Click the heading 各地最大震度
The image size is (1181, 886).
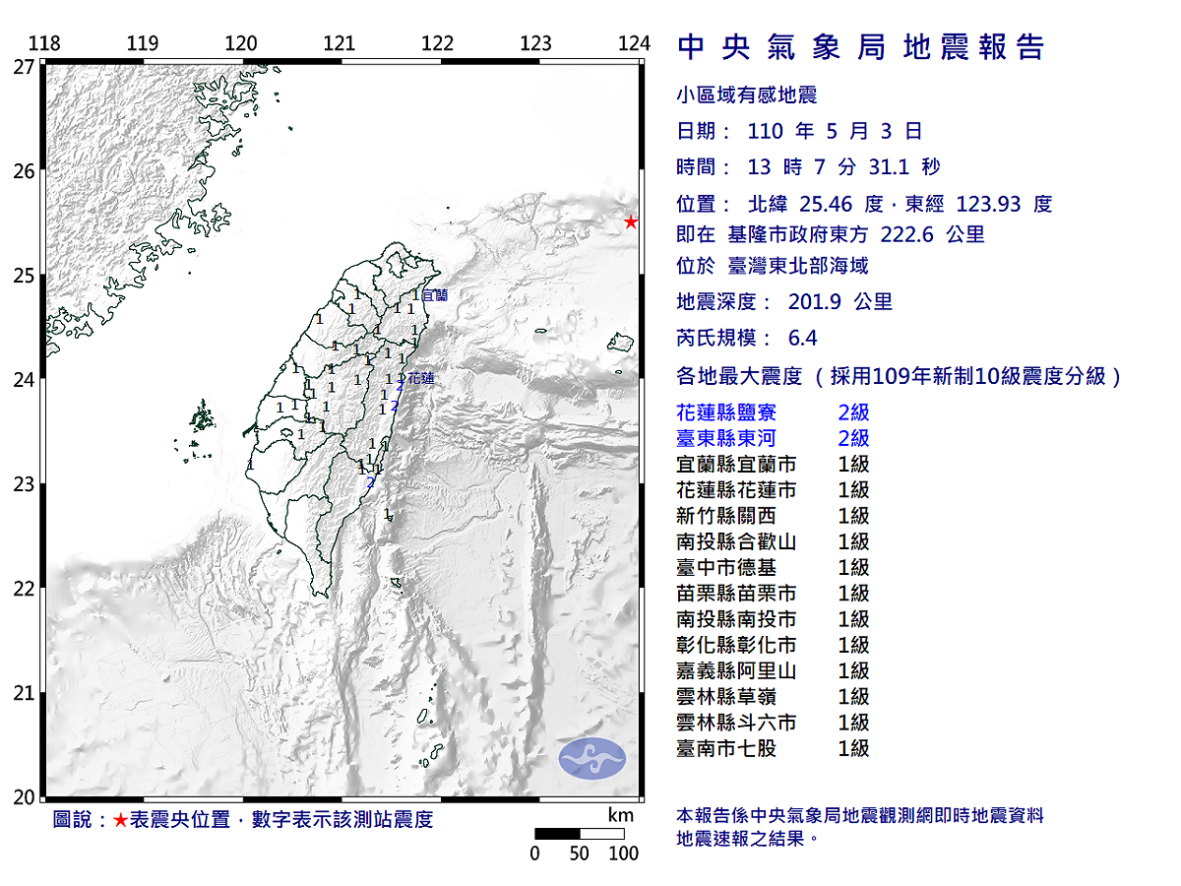pos(741,376)
